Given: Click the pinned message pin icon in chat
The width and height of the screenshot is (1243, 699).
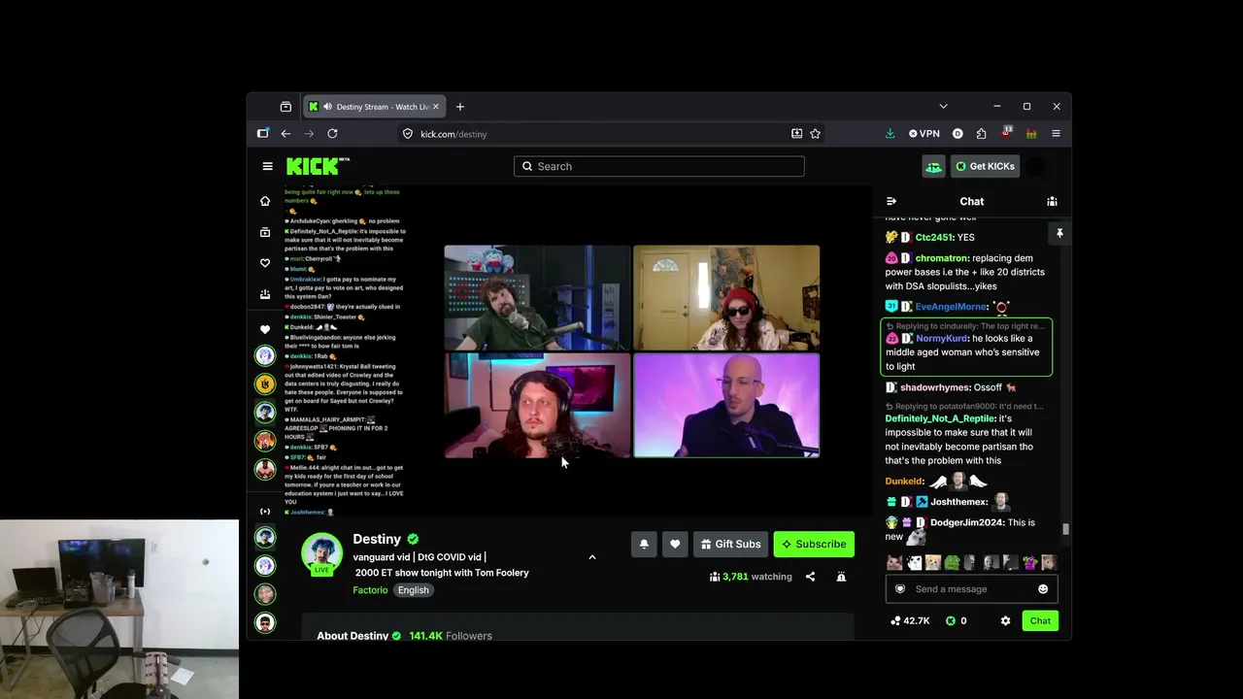Looking at the screenshot, I should (x=1059, y=234).
